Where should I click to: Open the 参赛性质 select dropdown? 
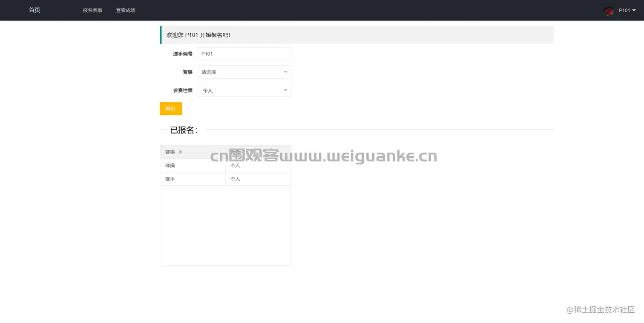244,91
